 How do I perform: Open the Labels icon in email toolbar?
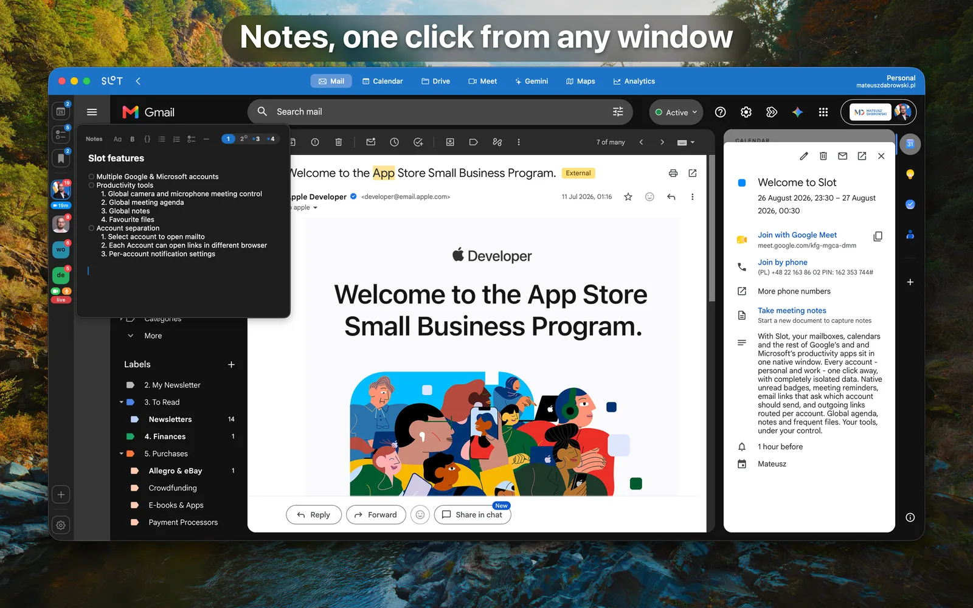(x=474, y=142)
